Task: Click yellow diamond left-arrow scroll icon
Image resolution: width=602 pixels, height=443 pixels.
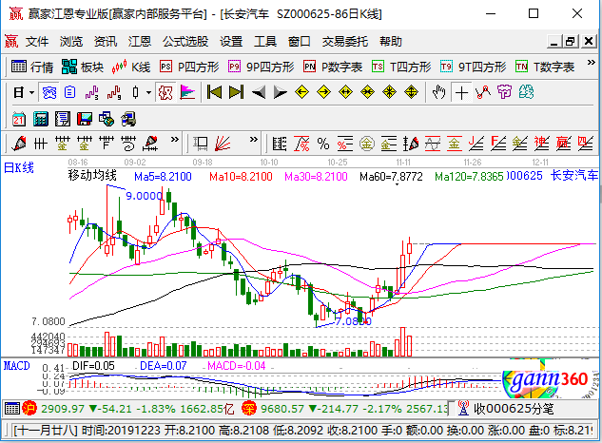Action: point(302,92)
